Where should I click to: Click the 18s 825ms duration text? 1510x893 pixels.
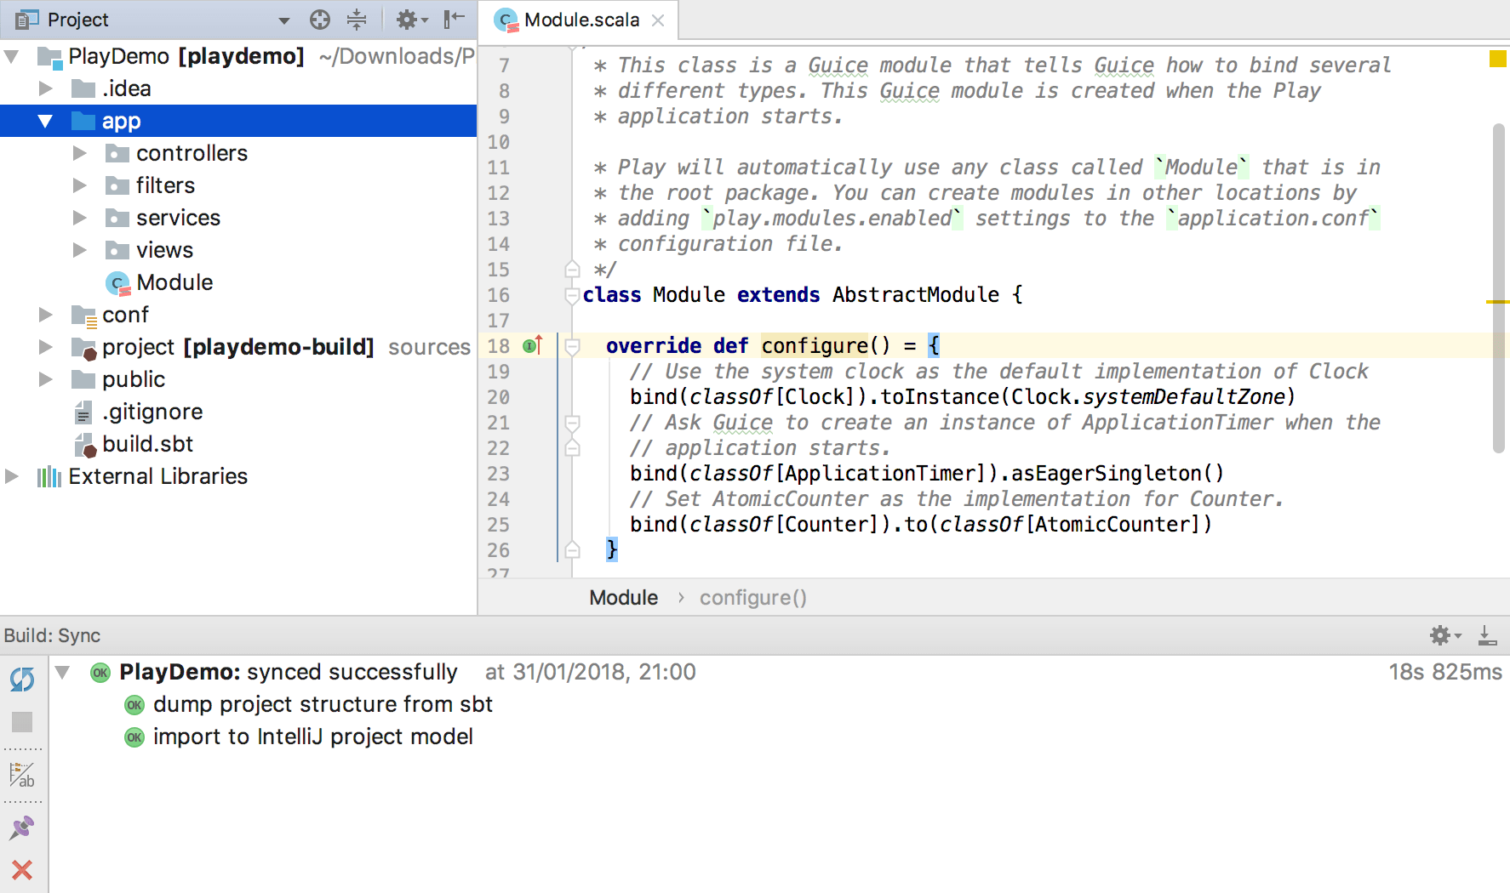tap(1445, 672)
